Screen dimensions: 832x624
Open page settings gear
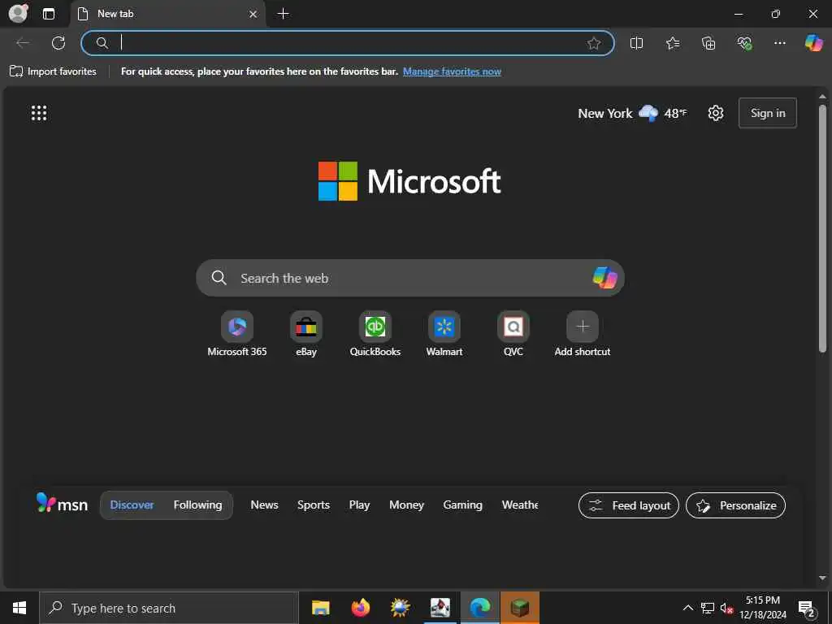click(715, 113)
